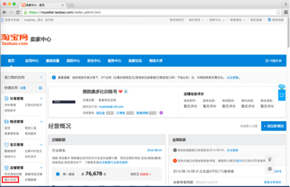Open the 服务中心 navigation tab

click(x=114, y=61)
